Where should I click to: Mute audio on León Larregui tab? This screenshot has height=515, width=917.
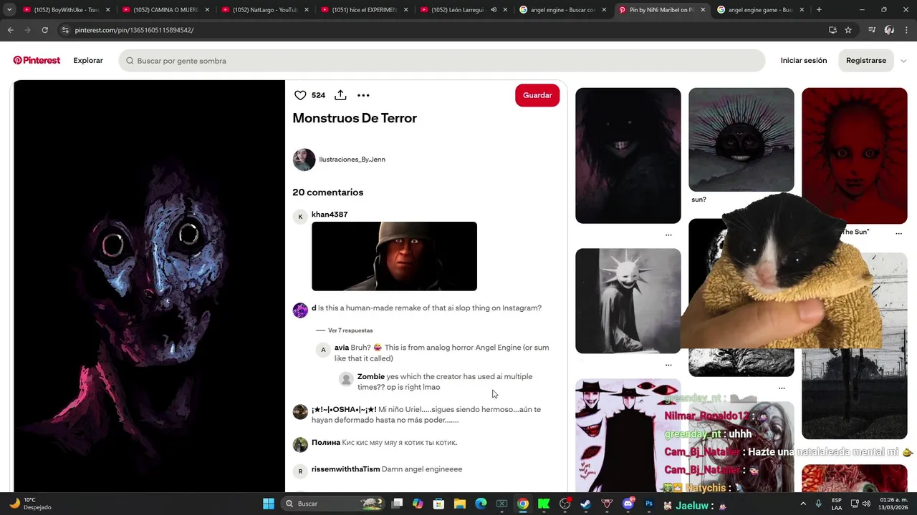tap(494, 10)
